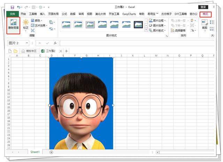Open the 艺术效果 (Artistic Effects) menu
This screenshot has height=162, width=223.
[39, 25]
